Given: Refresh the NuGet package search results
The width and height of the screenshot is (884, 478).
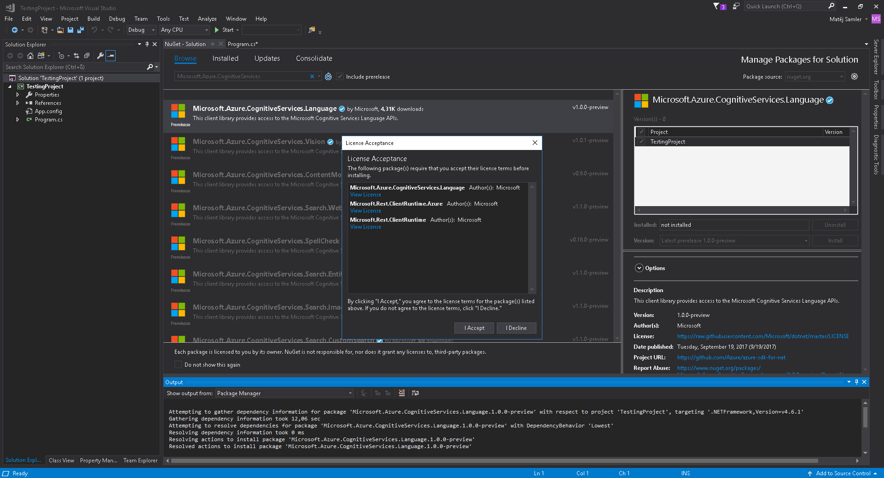Looking at the screenshot, I should (328, 76).
